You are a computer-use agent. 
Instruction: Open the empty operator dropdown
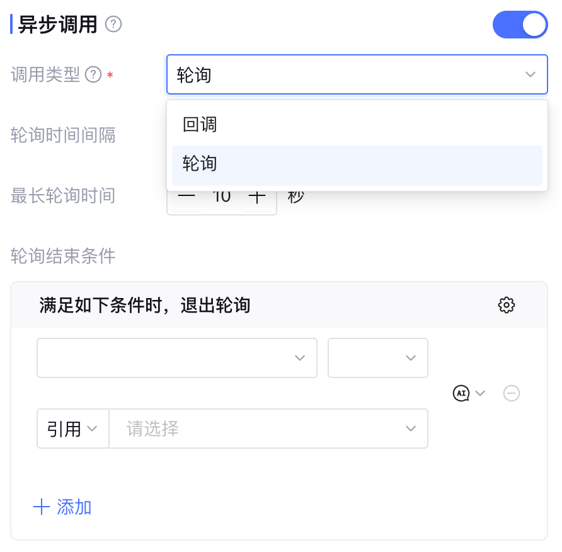(377, 358)
